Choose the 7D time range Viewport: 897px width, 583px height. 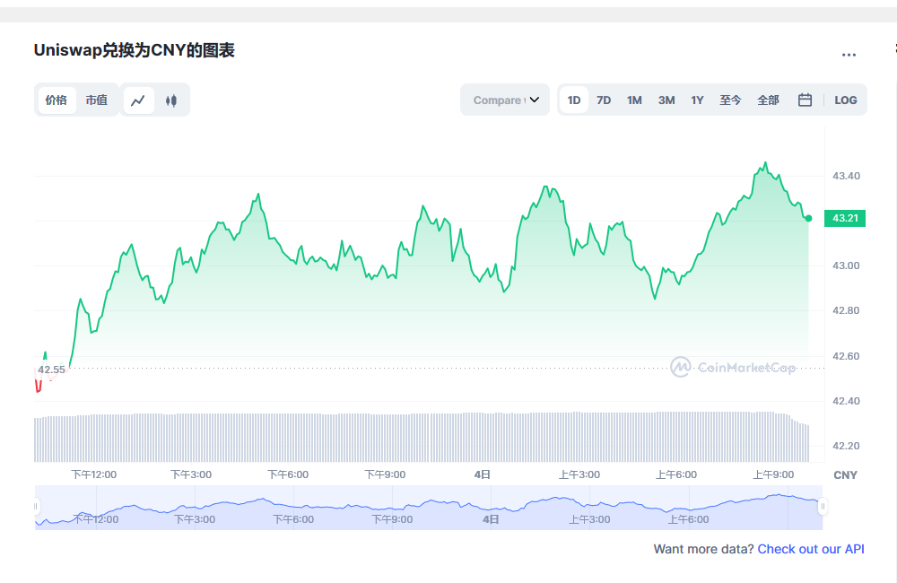pos(604,100)
